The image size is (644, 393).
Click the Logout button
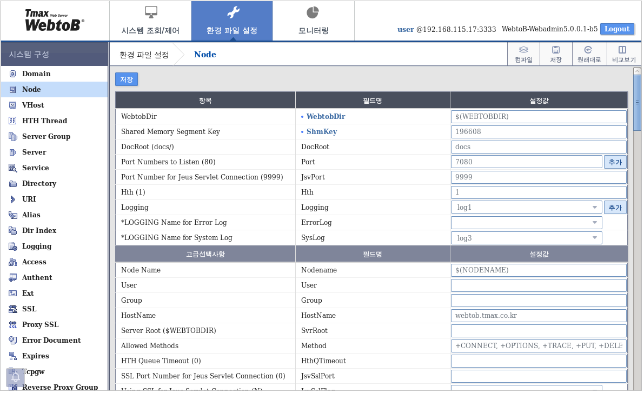pos(617,29)
